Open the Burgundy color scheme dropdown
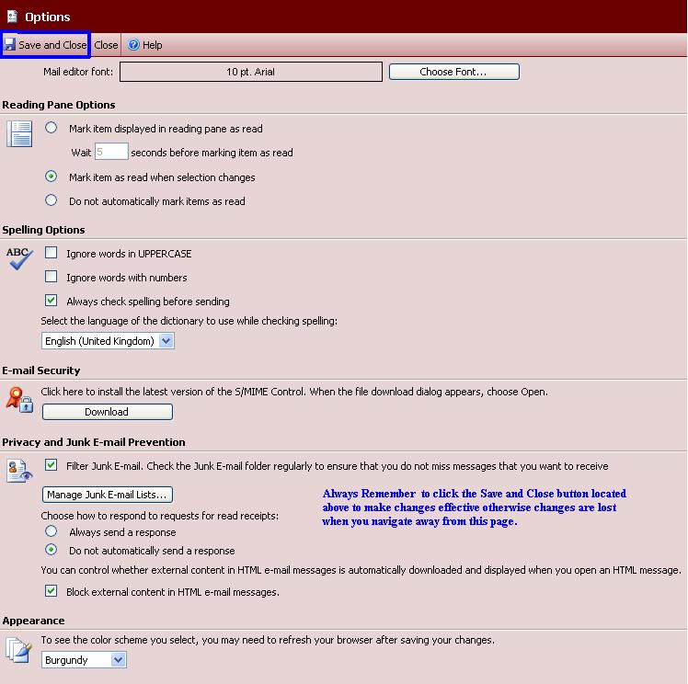 tap(85, 659)
